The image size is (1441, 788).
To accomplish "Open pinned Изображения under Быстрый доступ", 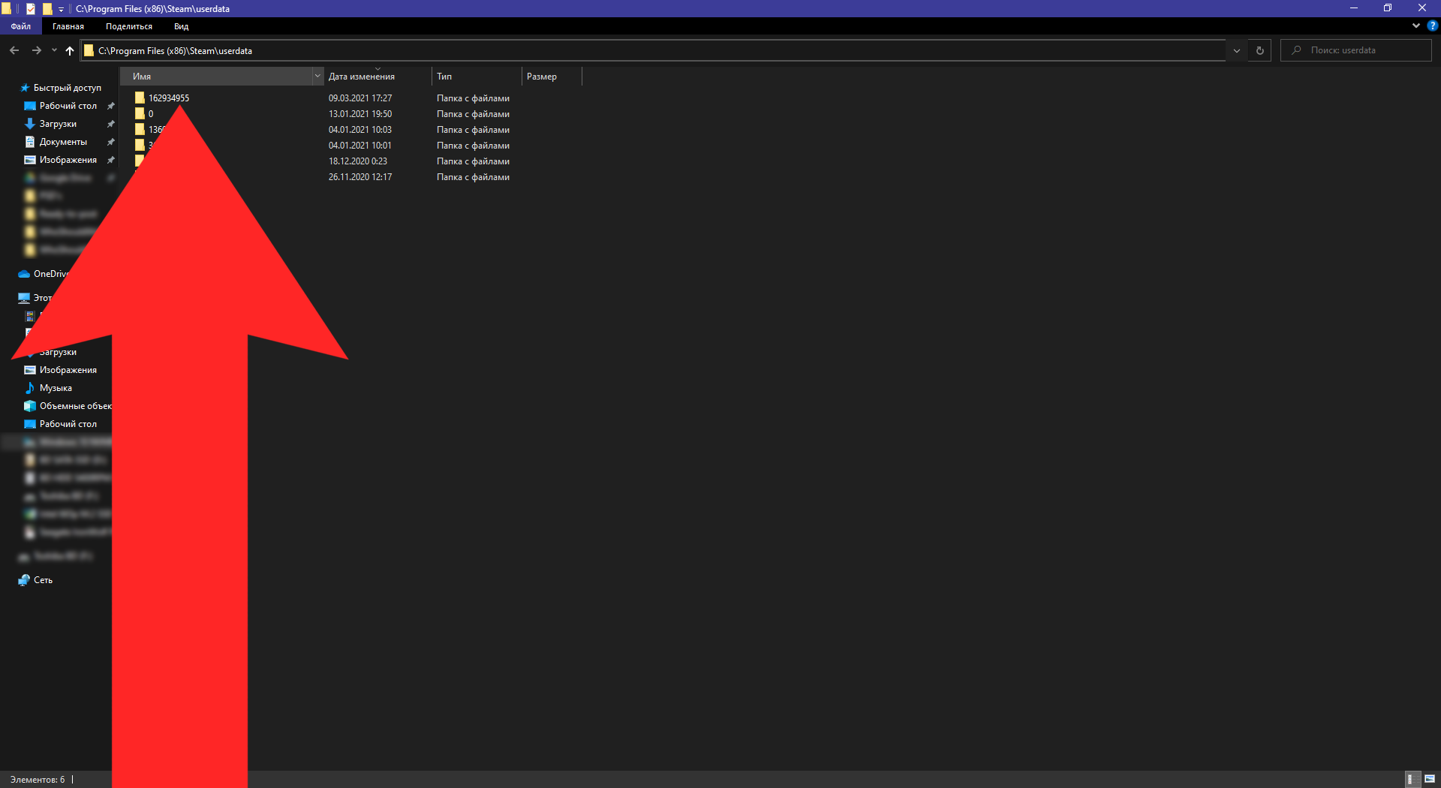I will pos(68,160).
